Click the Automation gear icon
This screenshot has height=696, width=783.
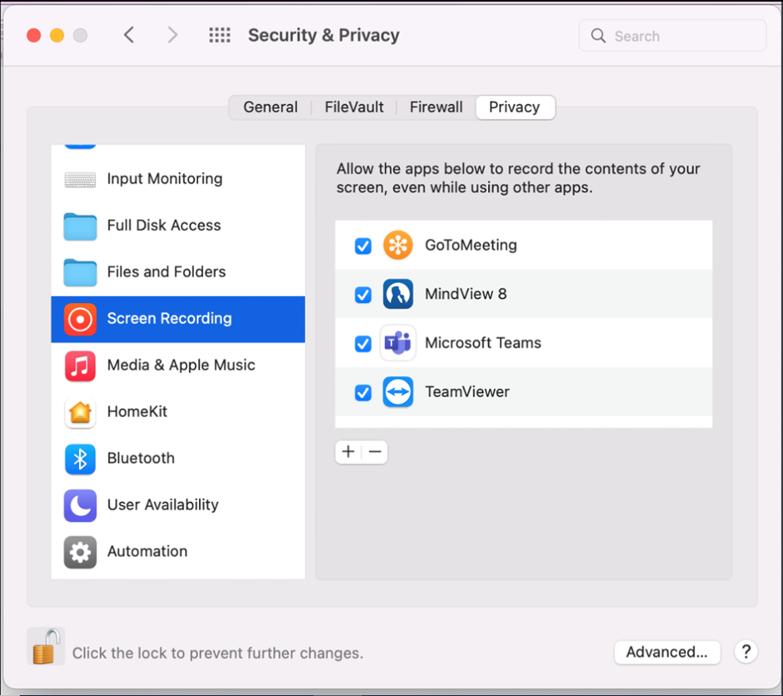coord(80,551)
